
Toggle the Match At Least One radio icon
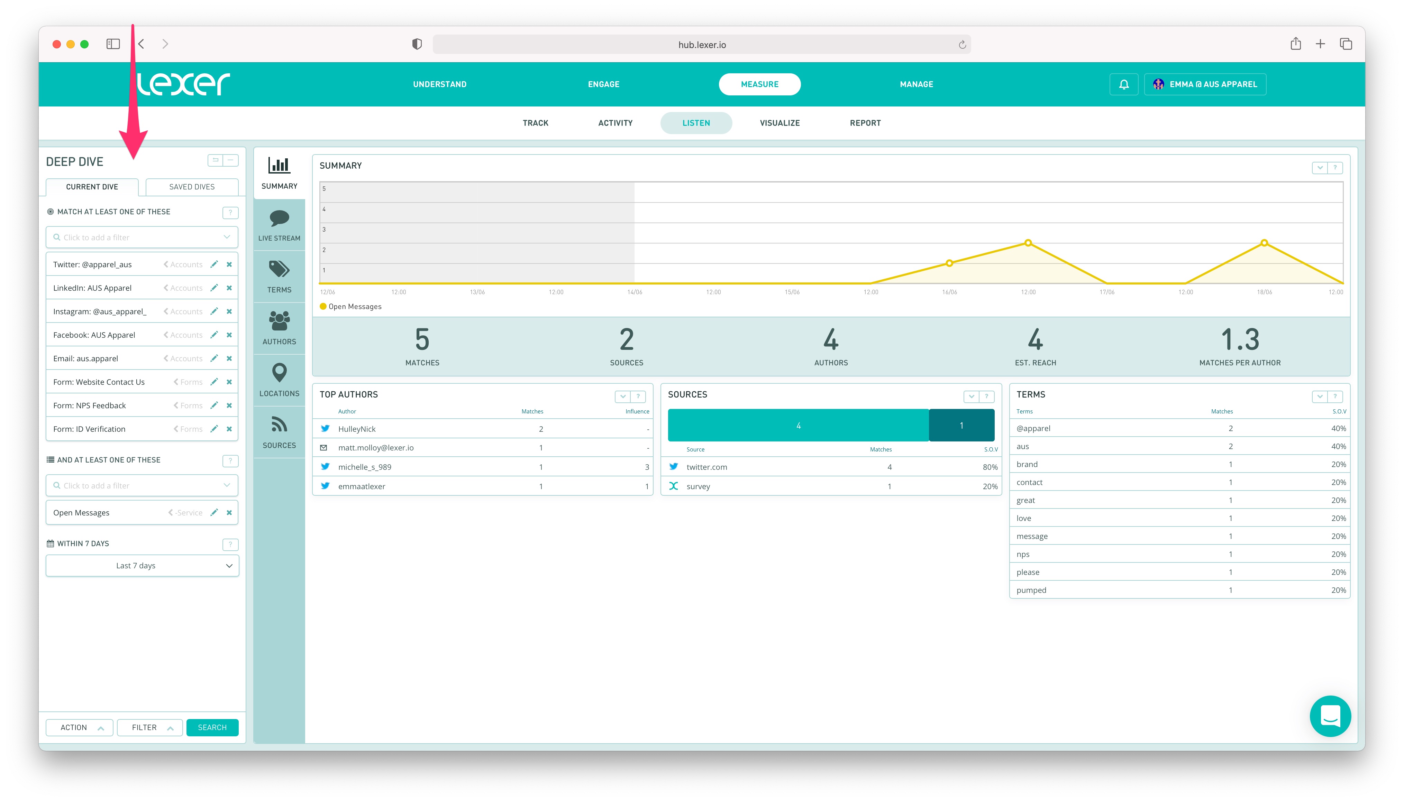click(50, 212)
